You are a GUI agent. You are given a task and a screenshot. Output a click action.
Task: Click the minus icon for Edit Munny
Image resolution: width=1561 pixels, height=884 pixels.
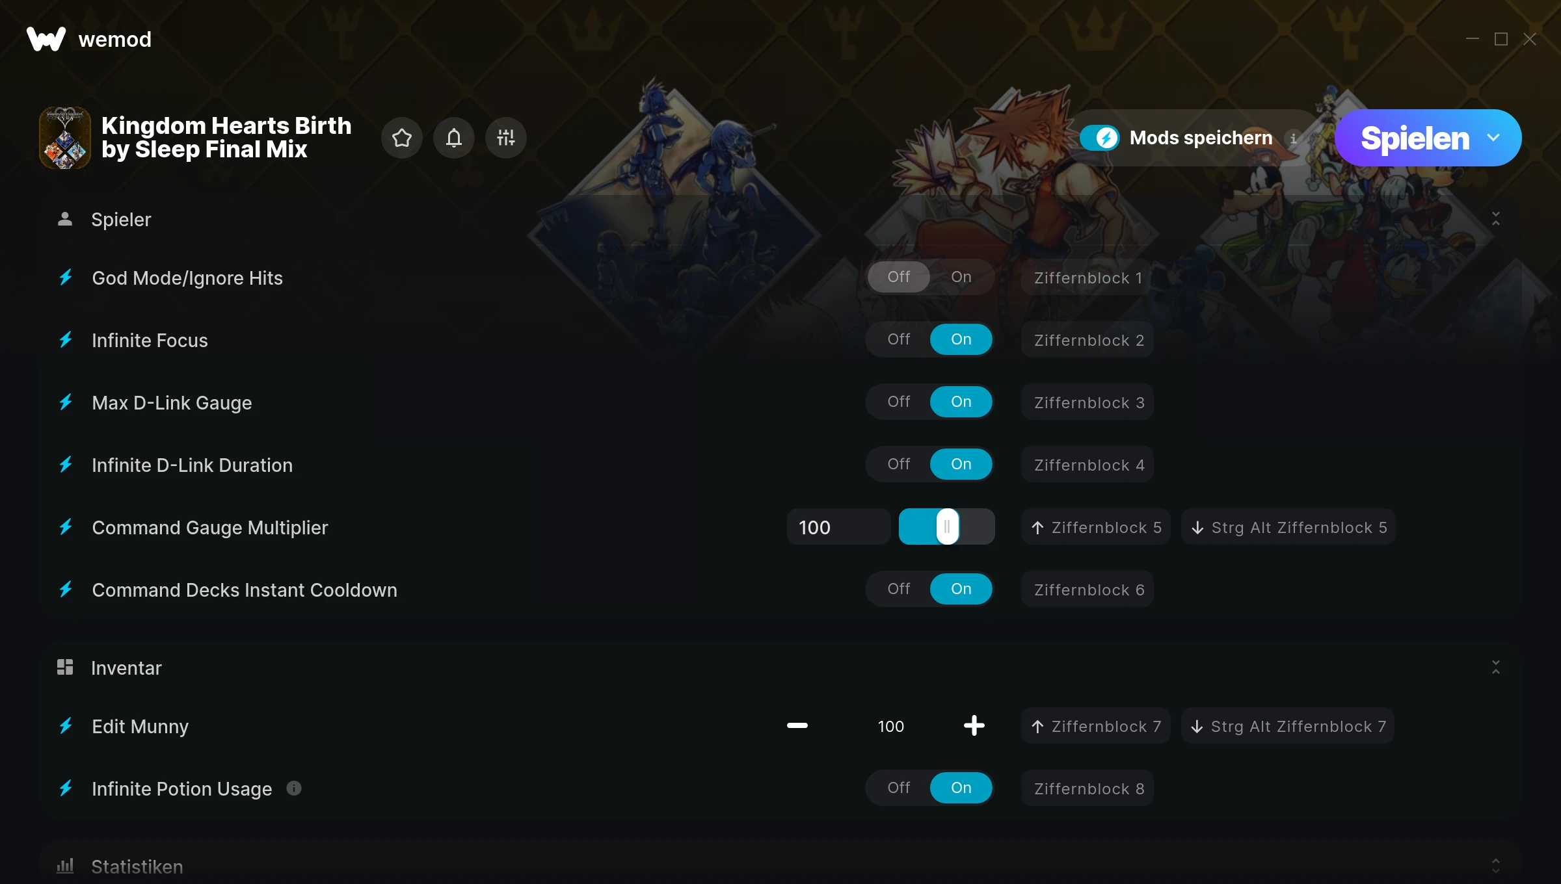coord(797,725)
